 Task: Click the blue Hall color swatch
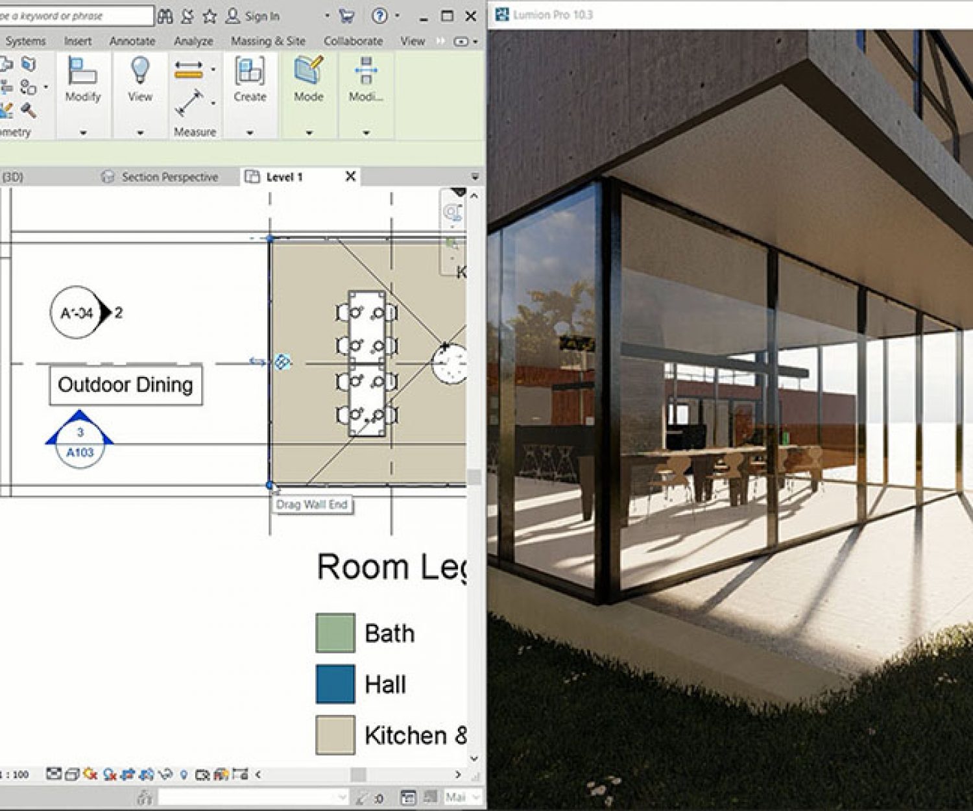pos(335,684)
